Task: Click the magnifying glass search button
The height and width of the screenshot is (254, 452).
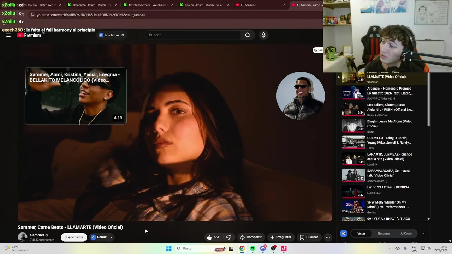Action: tap(248, 35)
